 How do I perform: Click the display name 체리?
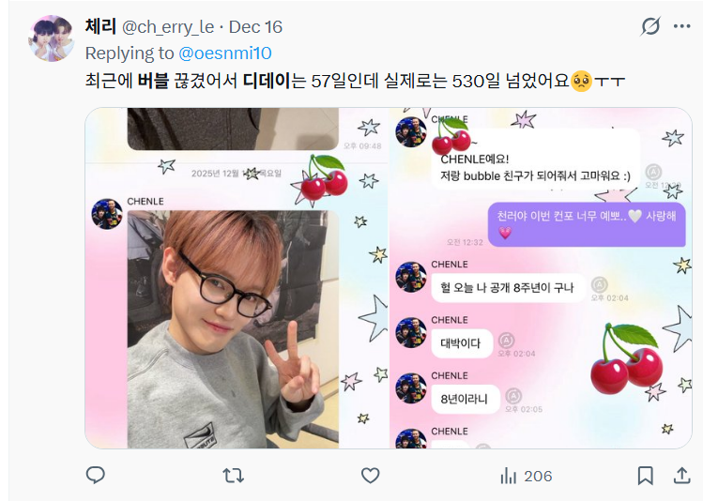pos(100,26)
